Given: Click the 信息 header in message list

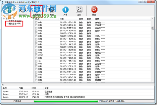Looking at the screenshot, I should tap(122, 19).
